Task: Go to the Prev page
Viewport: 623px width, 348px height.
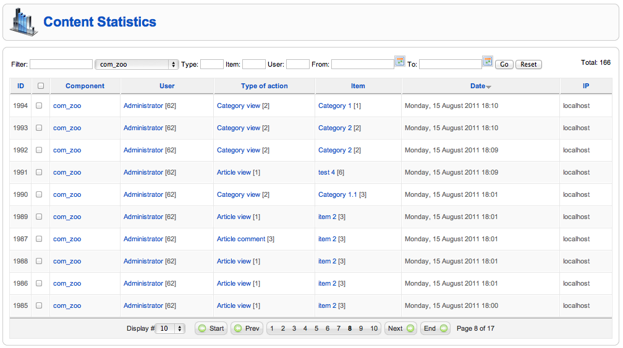Action: click(247, 328)
